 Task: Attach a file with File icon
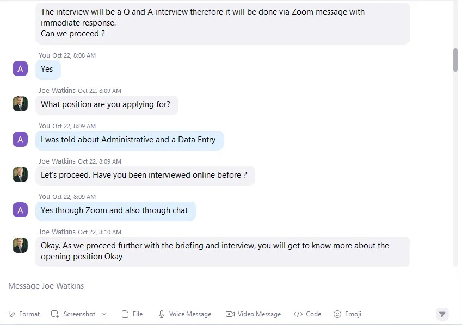[x=132, y=314]
